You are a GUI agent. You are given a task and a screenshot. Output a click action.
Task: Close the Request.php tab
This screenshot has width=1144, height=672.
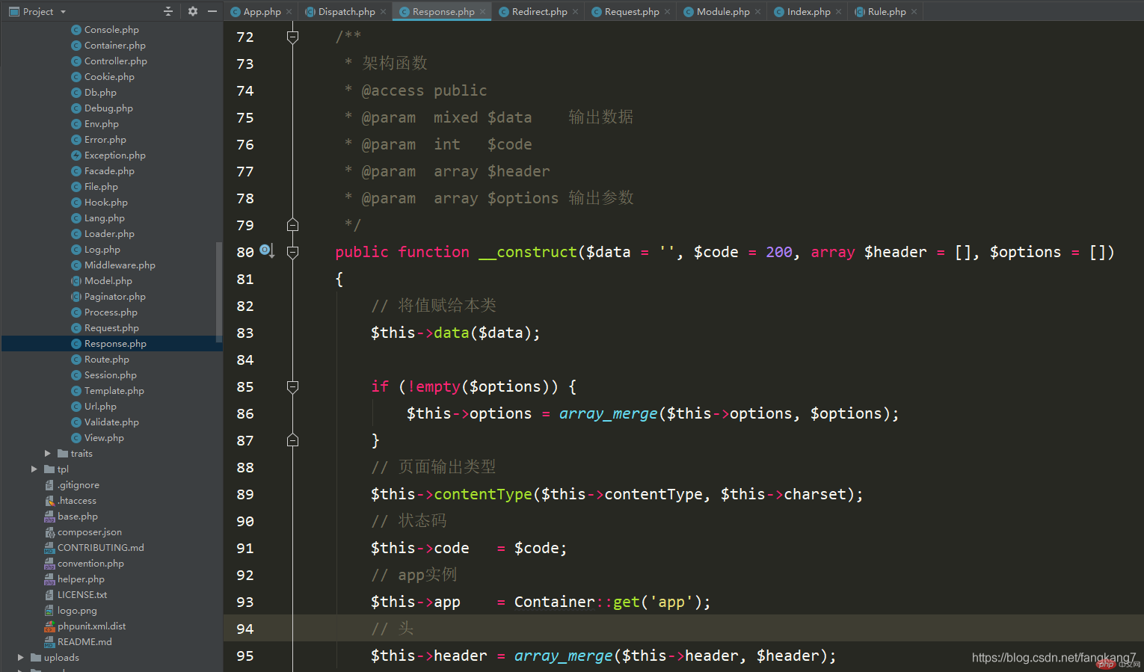pos(667,12)
